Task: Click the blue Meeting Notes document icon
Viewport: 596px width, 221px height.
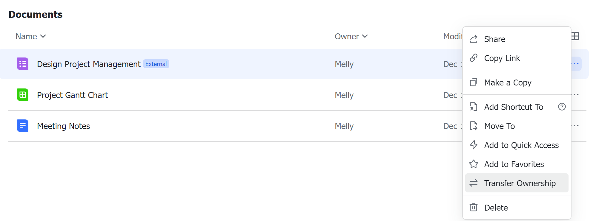Action: tap(22, 126)
